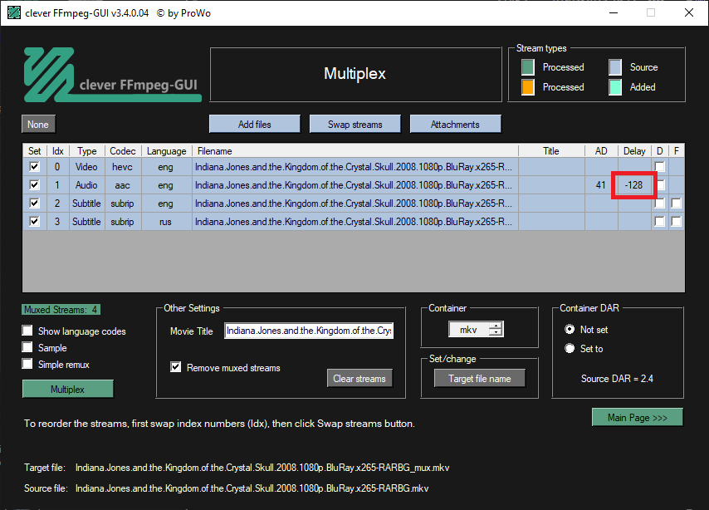Uncheck Remove muxed streams
Image resolution: width=709 pixels, height=510 pixels.
point(175,367)
